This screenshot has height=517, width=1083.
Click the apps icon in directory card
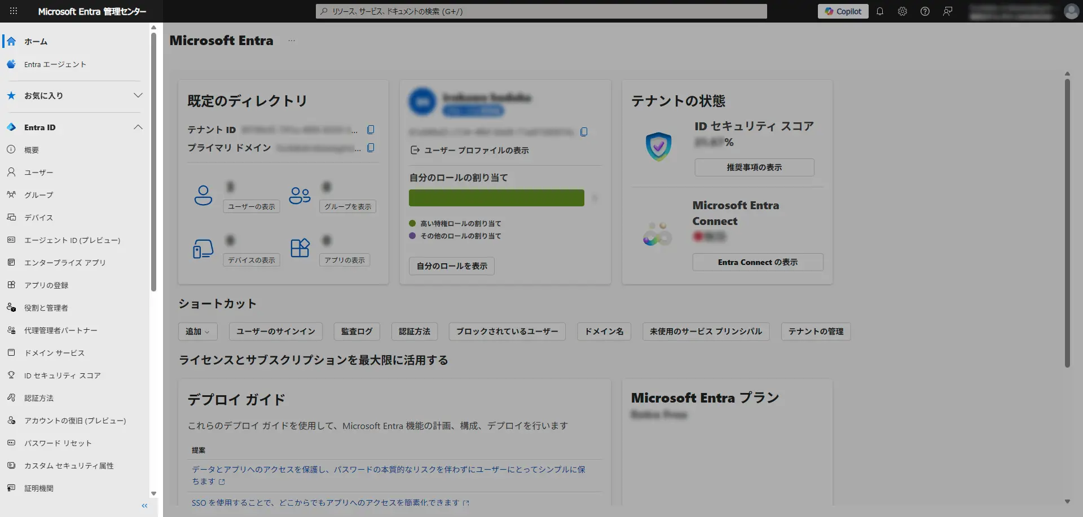coord(300,248)
